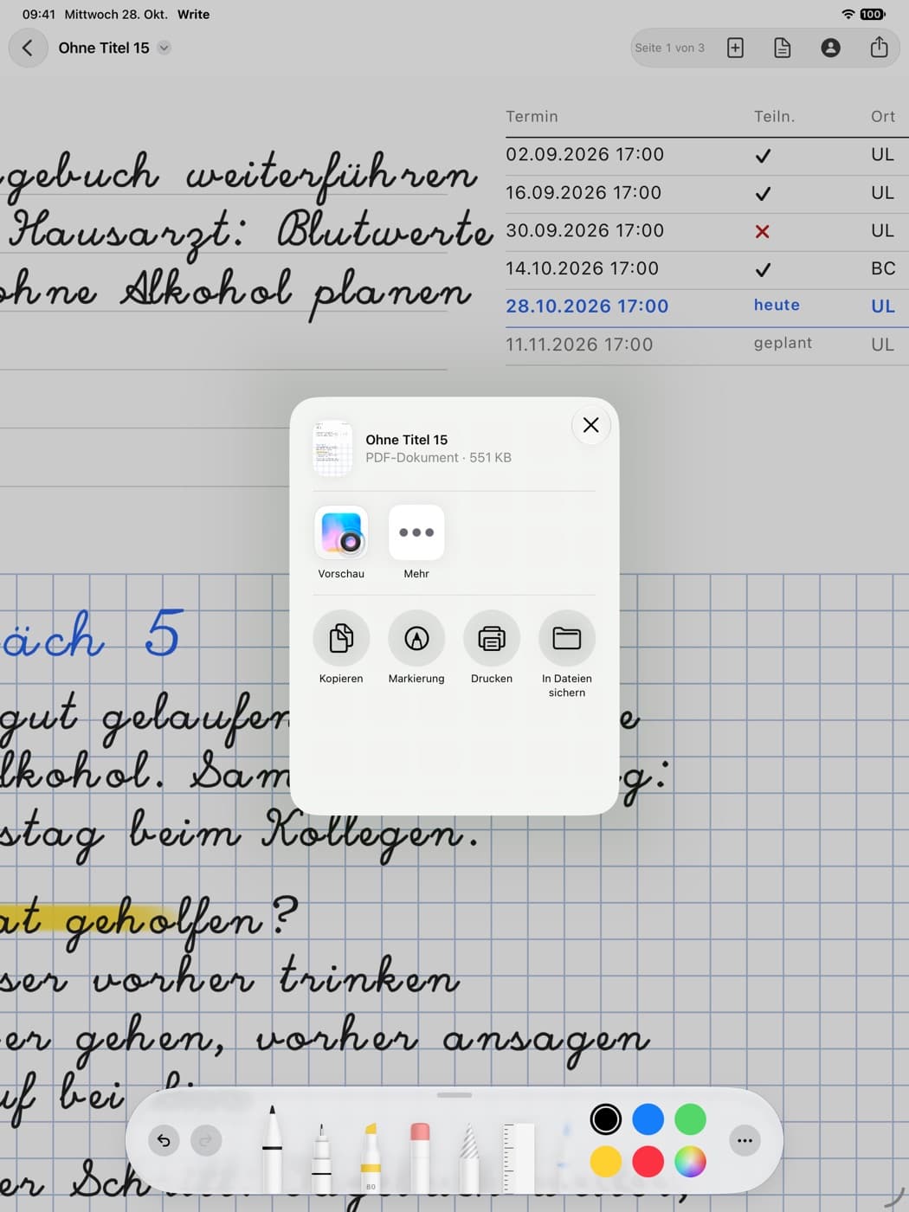909x1212 pixels.
Task: Redo the last undone stroke
Action: [x=205, y=1140]
